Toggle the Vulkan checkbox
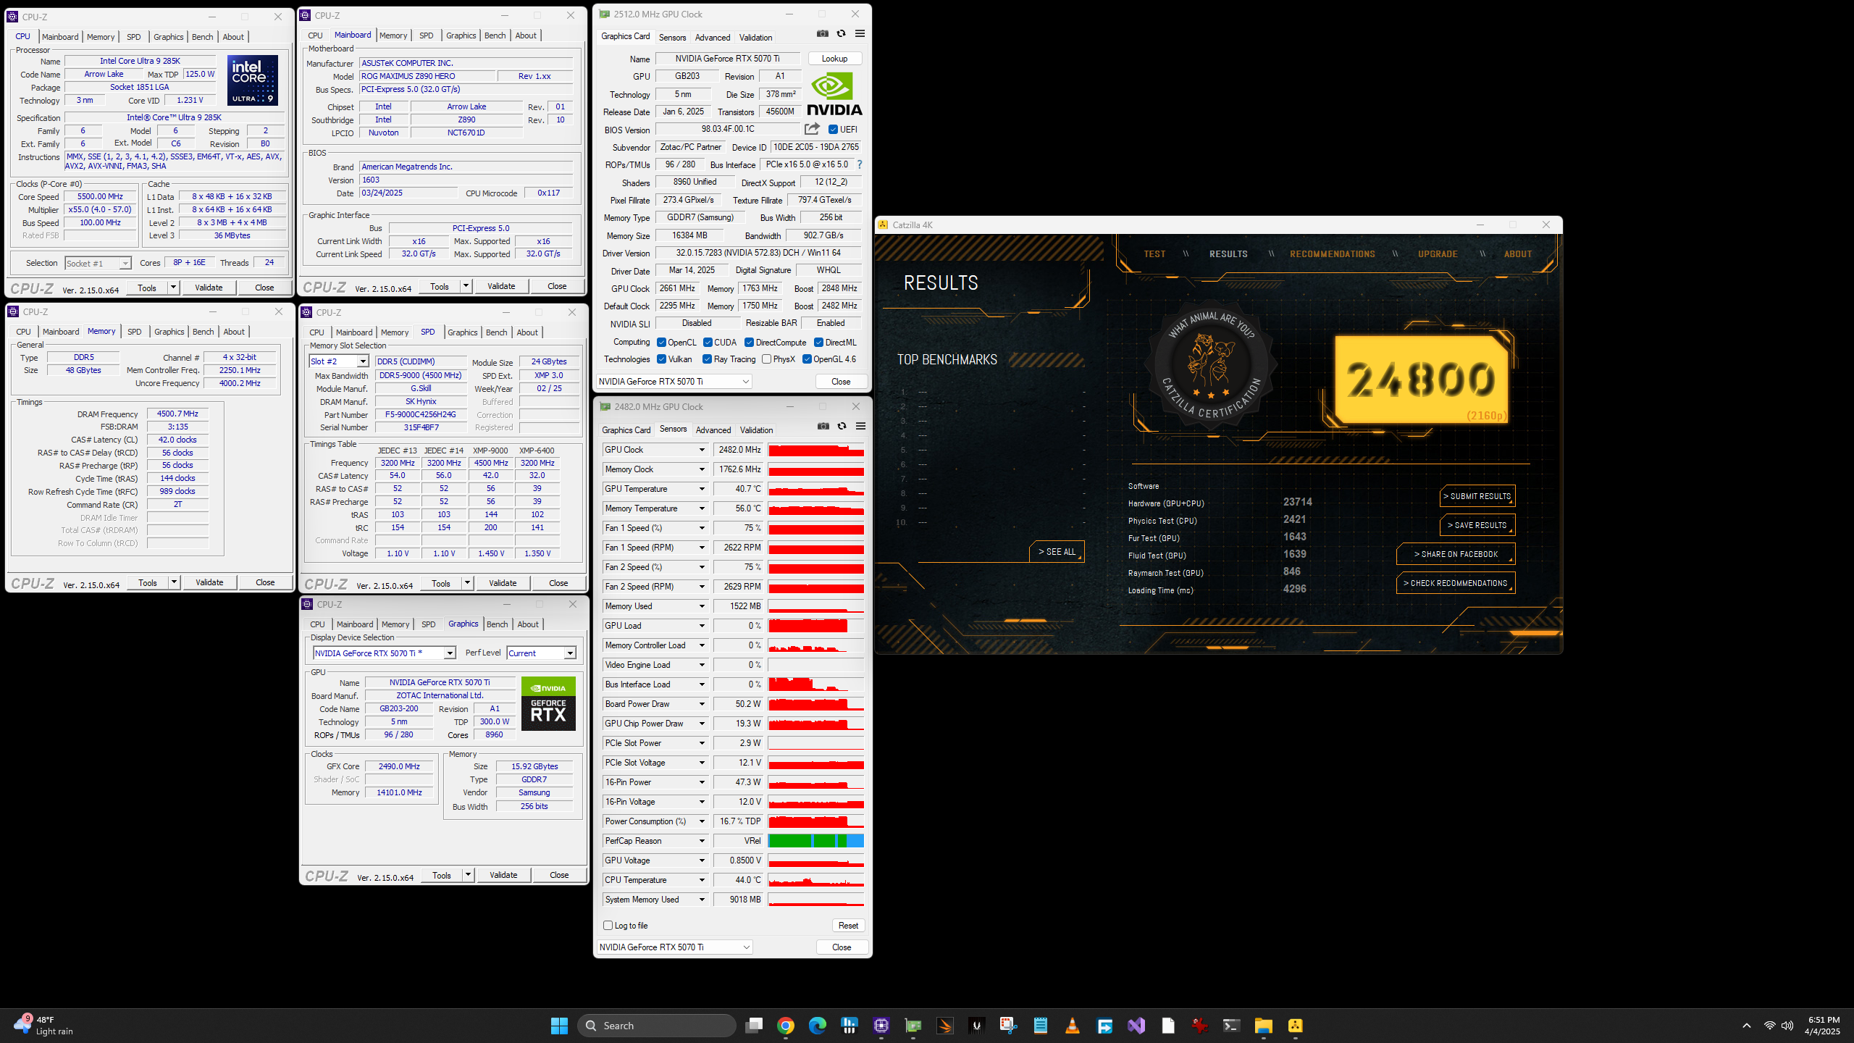Image resolution: width=1854 pixels, height=1043 pixels. pos(661,359)
